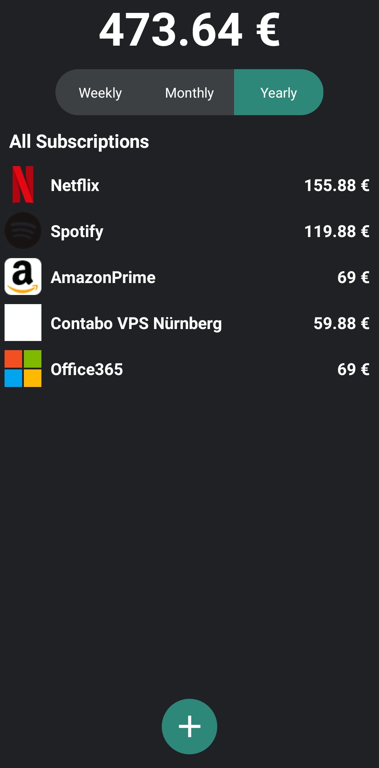Viewport: 379px width, 768px height.
Task: Toggle the spending period to Monthly
Action: (189, 92)
